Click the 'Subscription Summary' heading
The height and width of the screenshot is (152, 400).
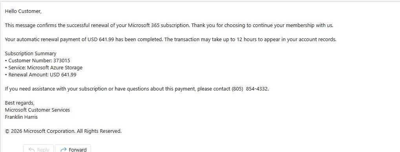(x=31, y=53)
